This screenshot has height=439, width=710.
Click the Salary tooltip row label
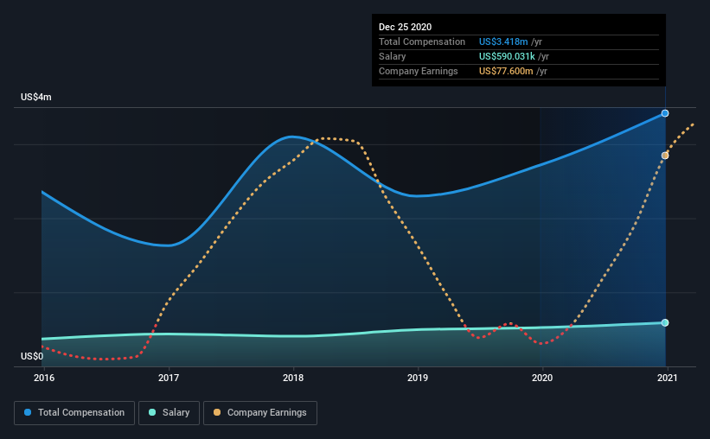[x=392, y=56]
